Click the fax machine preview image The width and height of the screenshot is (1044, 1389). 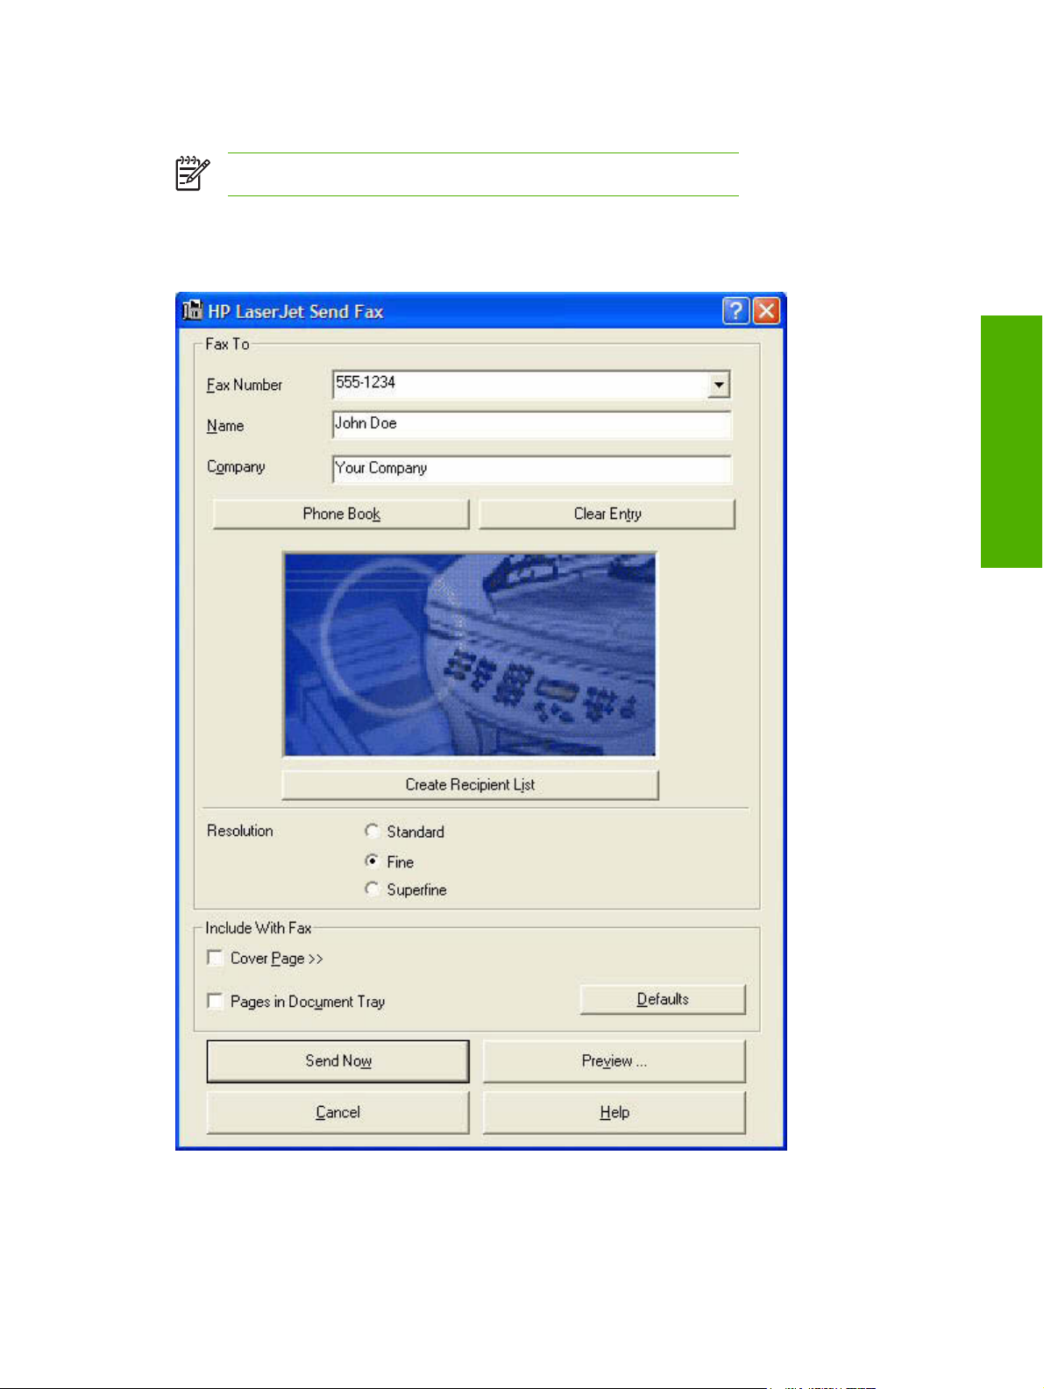coord(469,654)
